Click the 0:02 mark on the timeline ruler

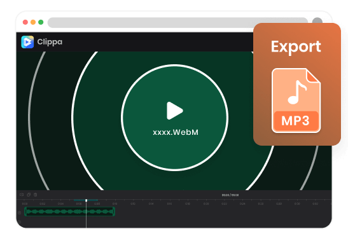pyautogui.click(x=43, y=204)
